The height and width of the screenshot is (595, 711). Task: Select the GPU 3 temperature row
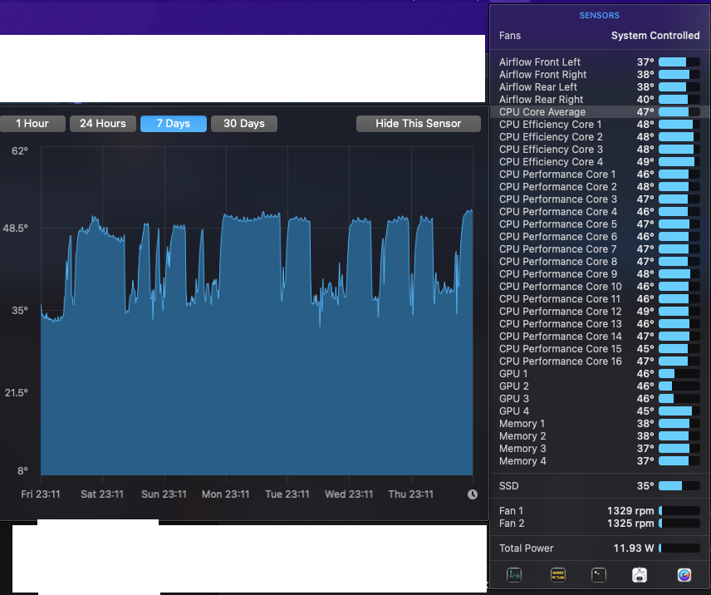click(x=600, y=399)
